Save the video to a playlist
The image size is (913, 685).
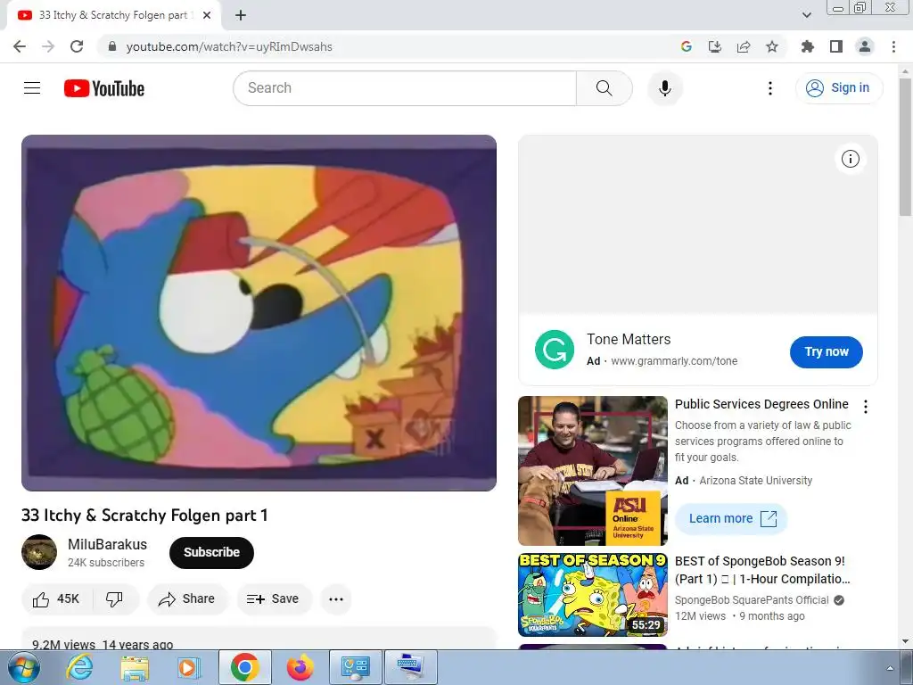point(273,598)
